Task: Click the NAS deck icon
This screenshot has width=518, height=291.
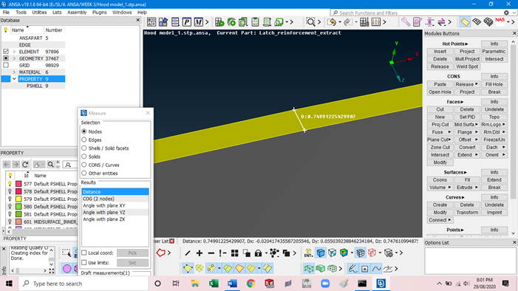Action: coord(500,22)
